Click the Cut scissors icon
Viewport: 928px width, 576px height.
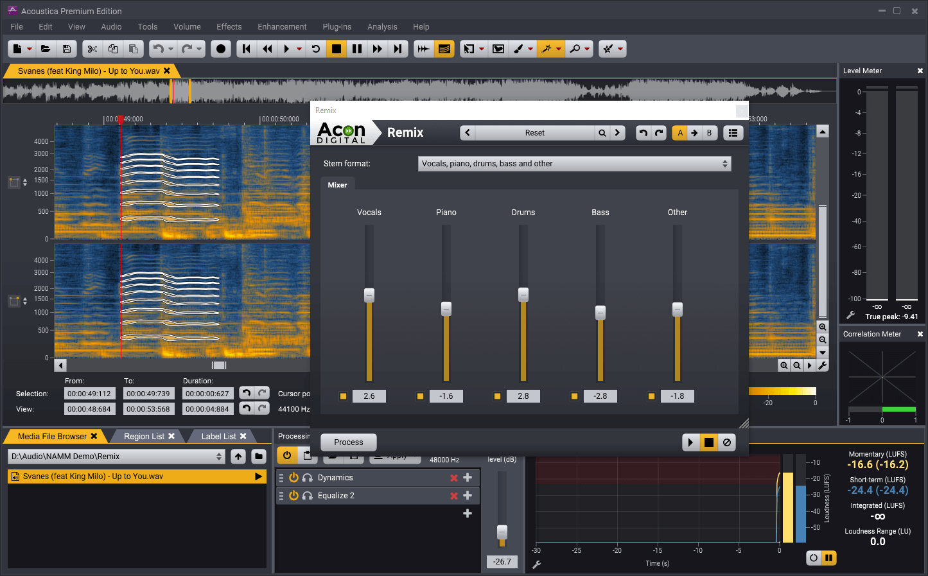tap(92, 49)
